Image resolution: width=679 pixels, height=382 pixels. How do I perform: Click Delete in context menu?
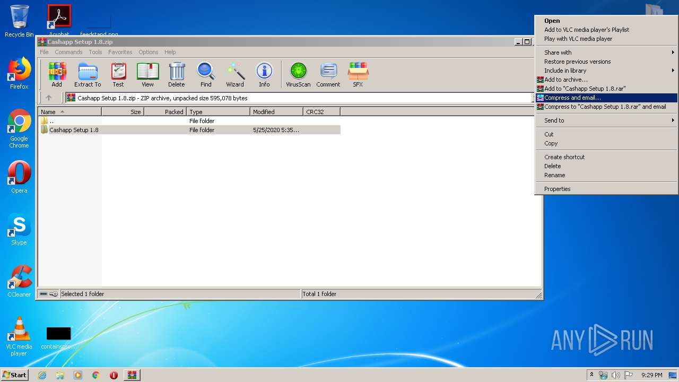(606, 166)
